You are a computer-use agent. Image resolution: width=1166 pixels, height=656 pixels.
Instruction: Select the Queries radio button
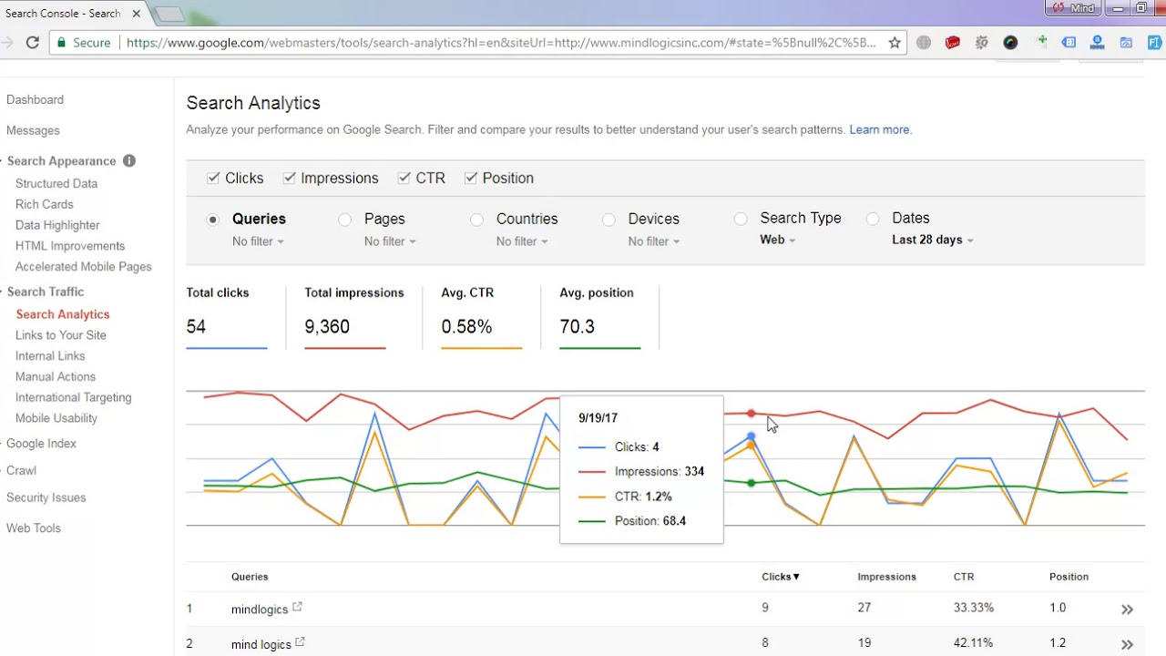(x=213, y=220)
